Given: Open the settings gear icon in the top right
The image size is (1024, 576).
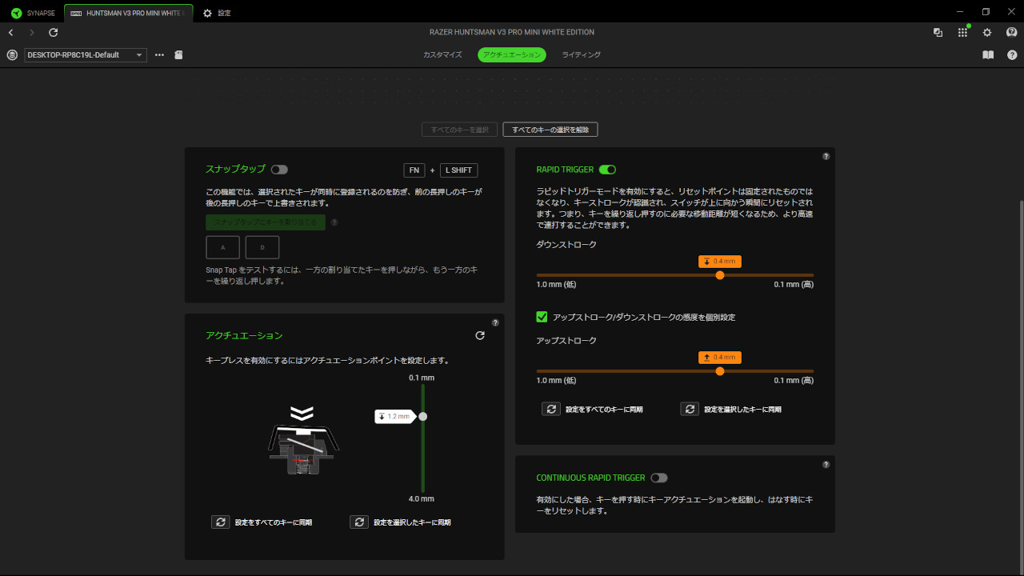Looking at the screenshot, I should click(987, 33).
